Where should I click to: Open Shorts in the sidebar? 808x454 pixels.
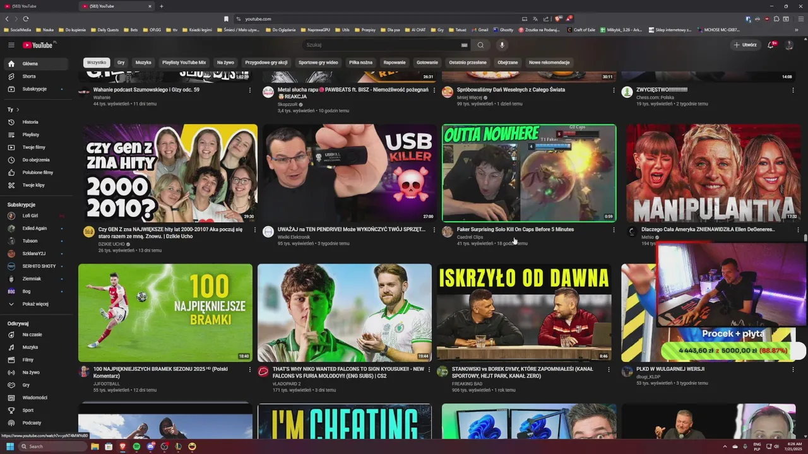pyautogui.click(x=36, y=76)
